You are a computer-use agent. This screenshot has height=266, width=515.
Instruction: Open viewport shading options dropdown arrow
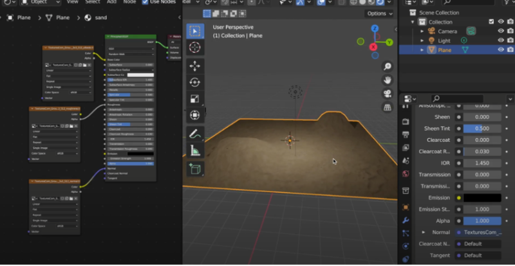click(389, 3)
